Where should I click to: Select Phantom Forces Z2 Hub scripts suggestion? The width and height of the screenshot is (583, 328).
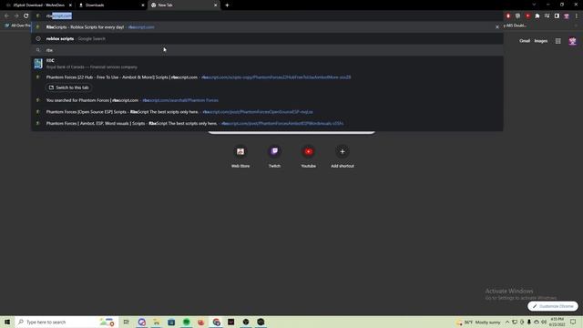pyautogui.click(x=267, y=77)
